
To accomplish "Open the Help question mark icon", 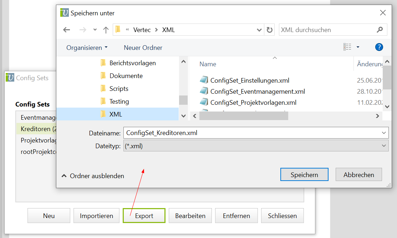I will pyautogui.click(x=379, y=47).
